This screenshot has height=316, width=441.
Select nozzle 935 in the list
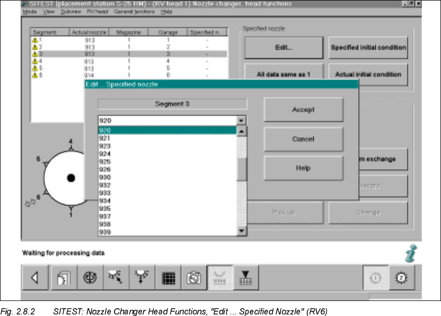coord(167,209)
